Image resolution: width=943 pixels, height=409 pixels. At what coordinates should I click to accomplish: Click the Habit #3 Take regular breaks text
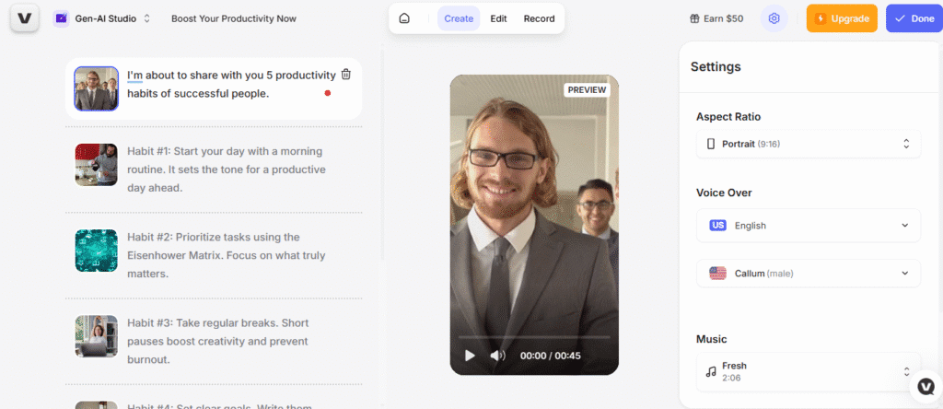(x=217, y=341)
